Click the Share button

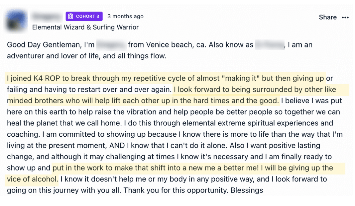328,17
